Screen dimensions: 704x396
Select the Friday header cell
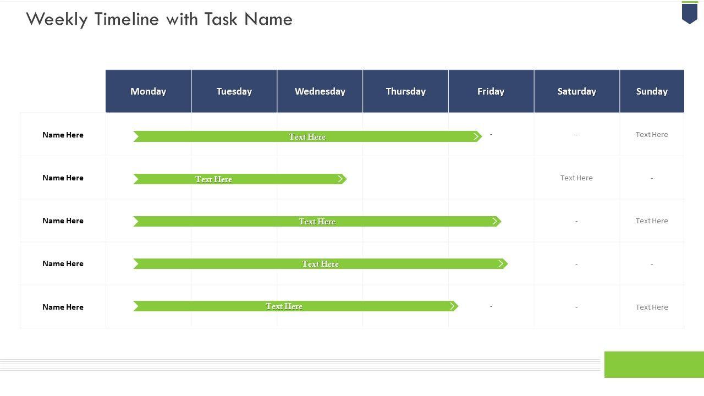coord(491,91)
